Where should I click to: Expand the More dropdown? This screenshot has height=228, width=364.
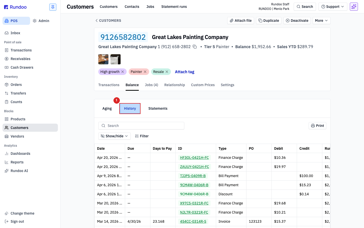(x=322, y=21)
